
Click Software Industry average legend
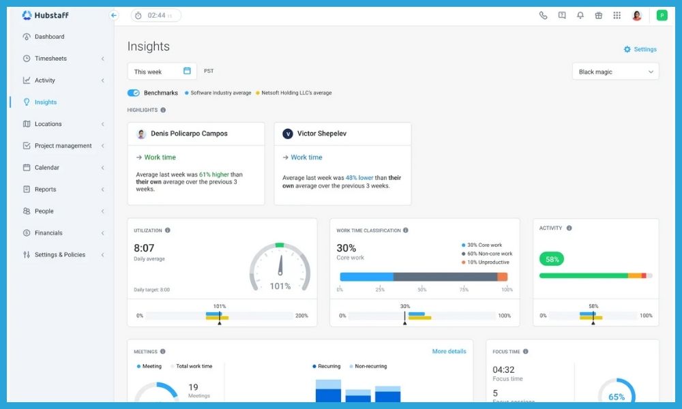218,93
